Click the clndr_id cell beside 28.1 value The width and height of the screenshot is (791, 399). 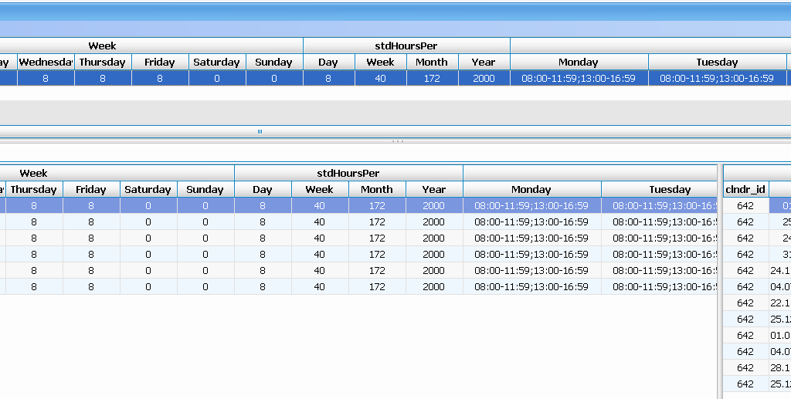tap(745, 367)
